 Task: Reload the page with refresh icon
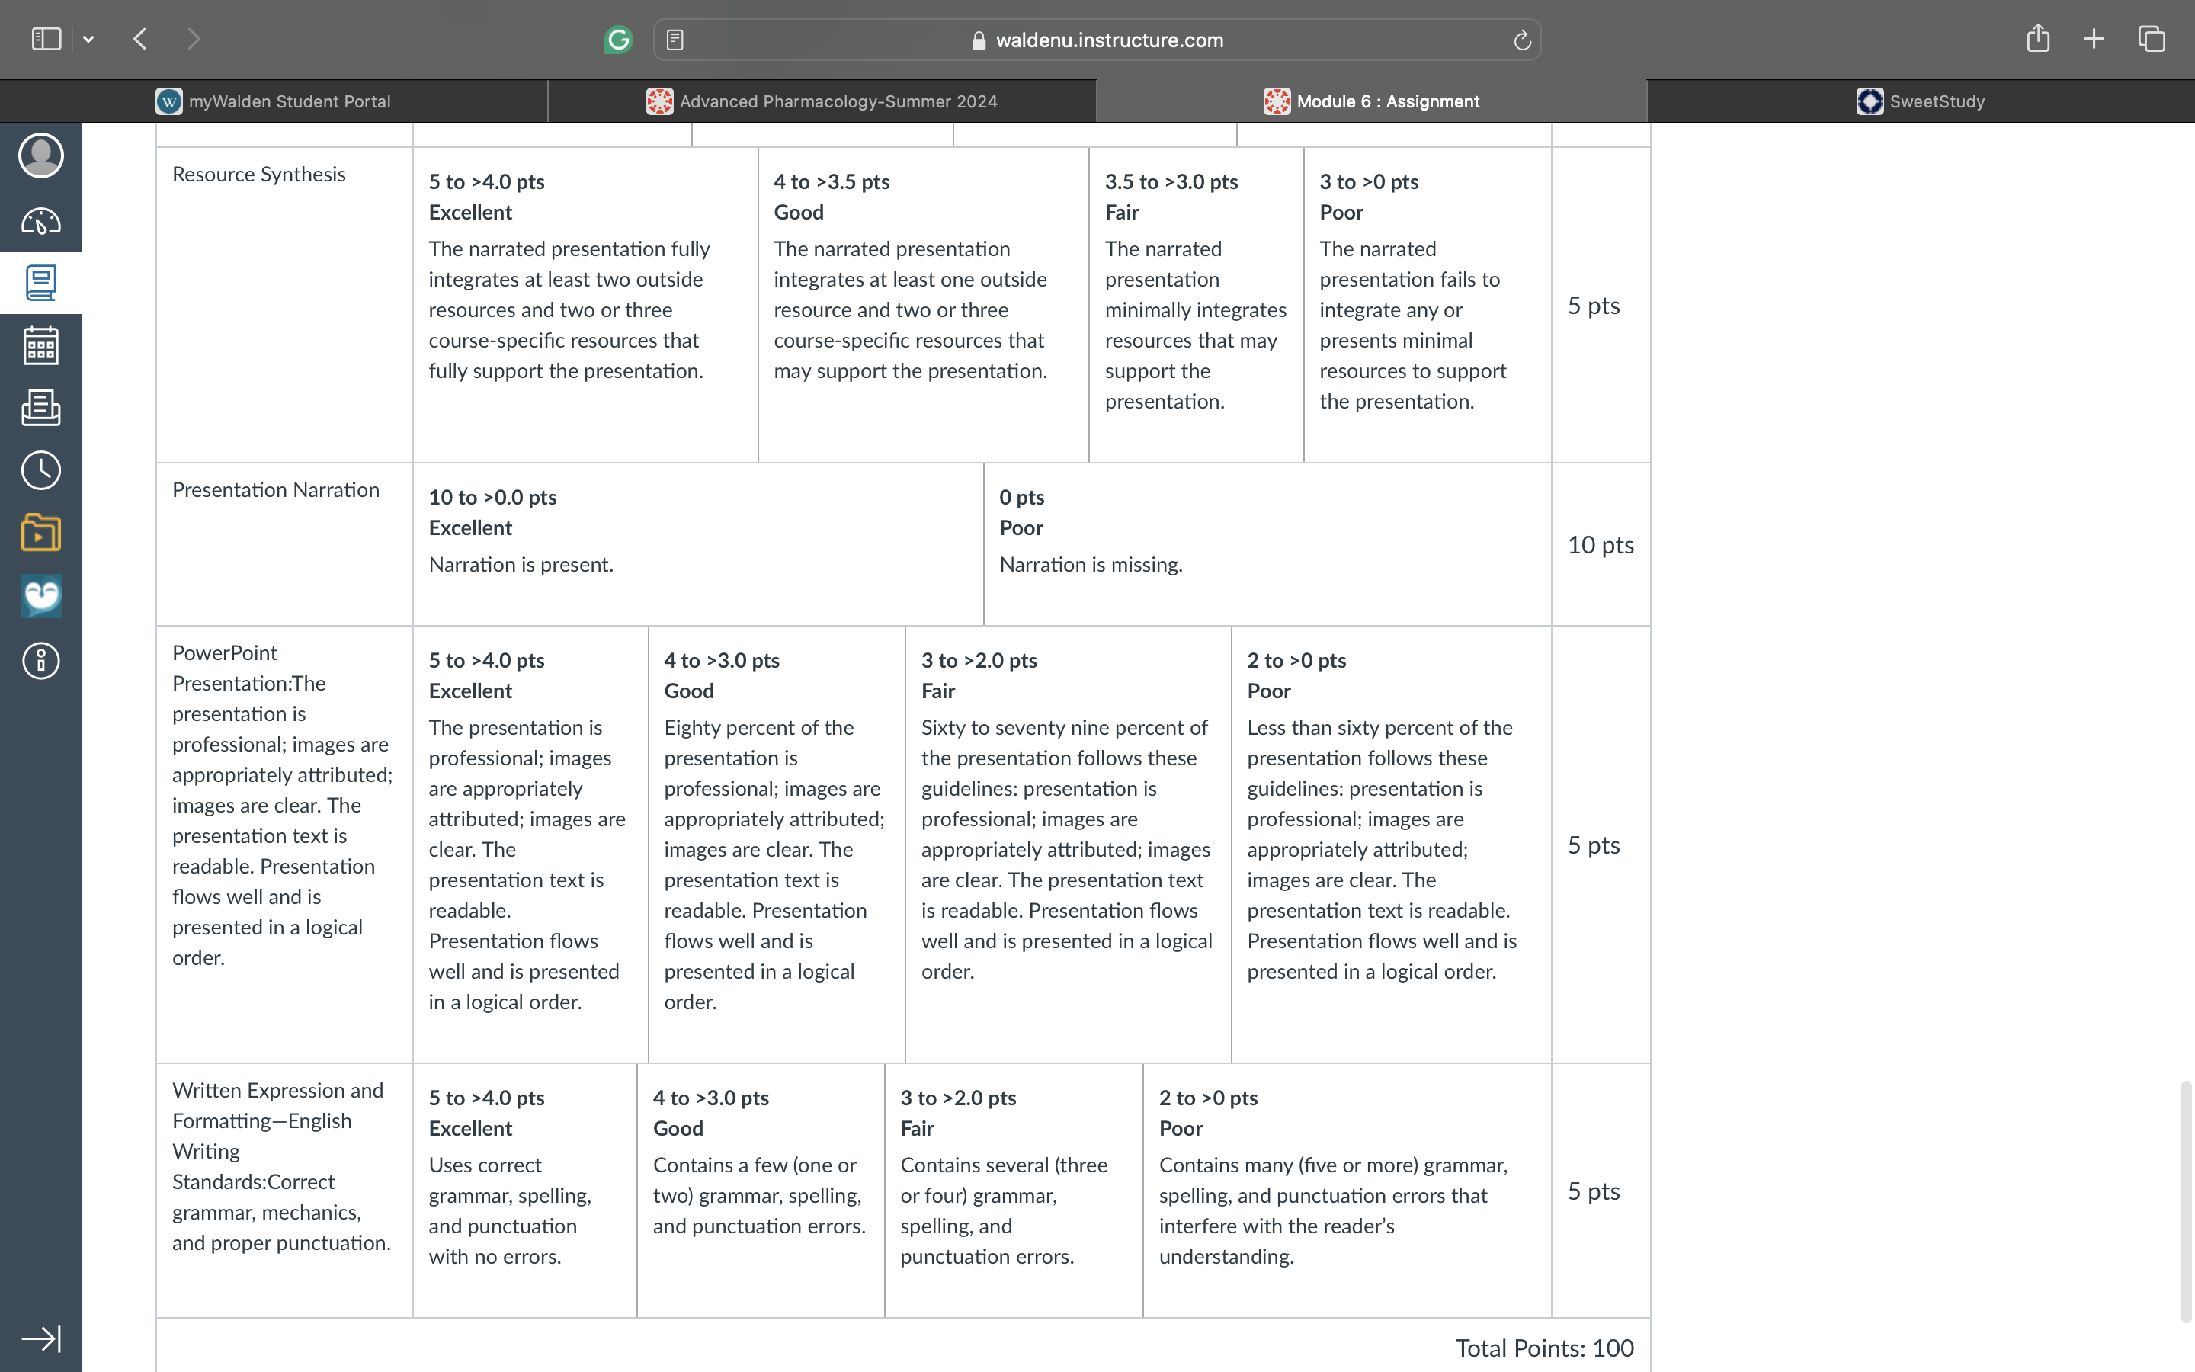coord(1522,40)
